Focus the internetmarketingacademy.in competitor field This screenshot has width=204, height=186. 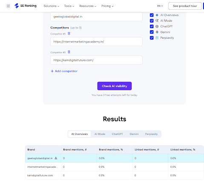96,42
